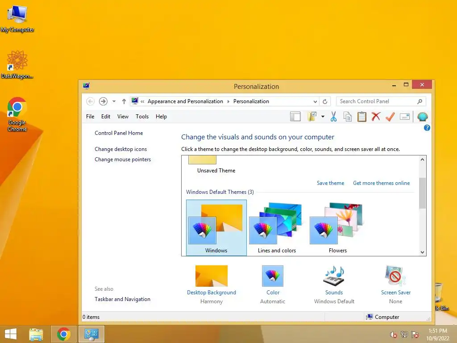Viewport: 457px width, 343px height.
Task: Click Get more themes online link
Action: coord(381,183)
